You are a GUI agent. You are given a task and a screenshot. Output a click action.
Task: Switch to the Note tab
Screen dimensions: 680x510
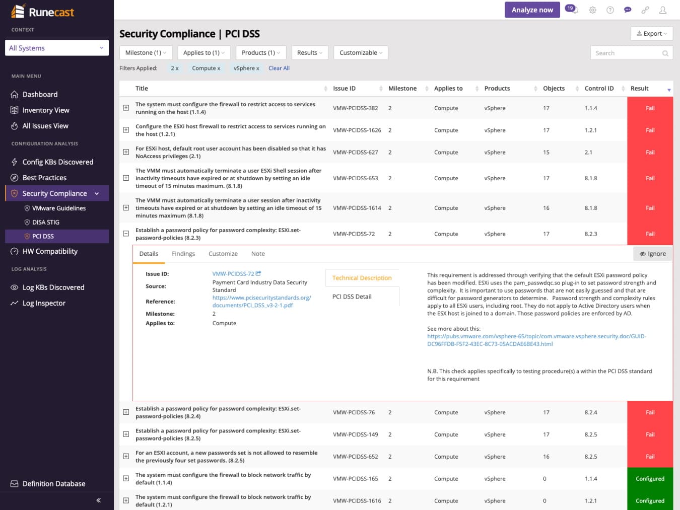(x=258, y=254)
